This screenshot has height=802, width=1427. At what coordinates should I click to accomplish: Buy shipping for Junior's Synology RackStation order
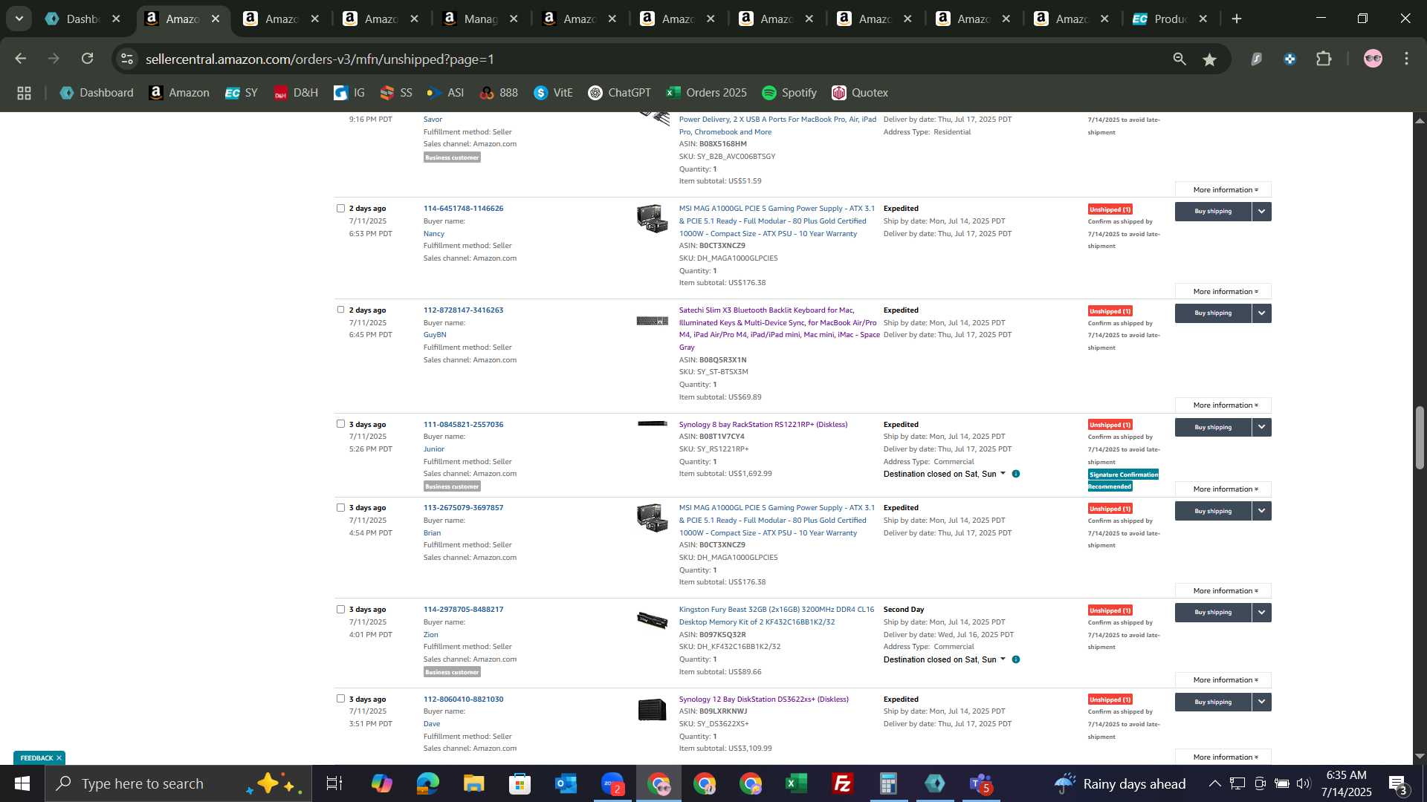[x=1213, y=428]
